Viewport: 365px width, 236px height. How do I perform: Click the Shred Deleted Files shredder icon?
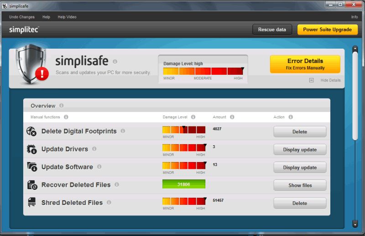(31, 202)
